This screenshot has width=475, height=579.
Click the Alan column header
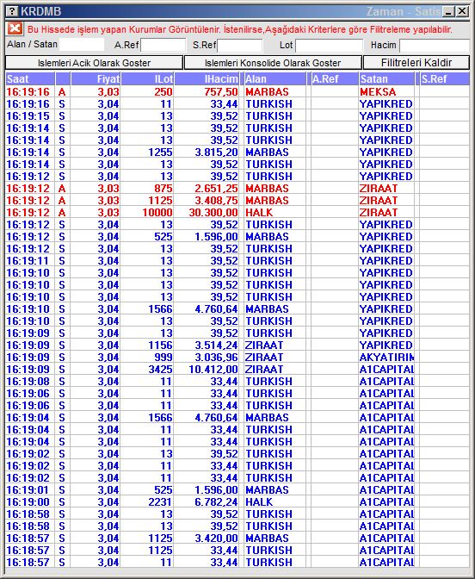point(275,78)
